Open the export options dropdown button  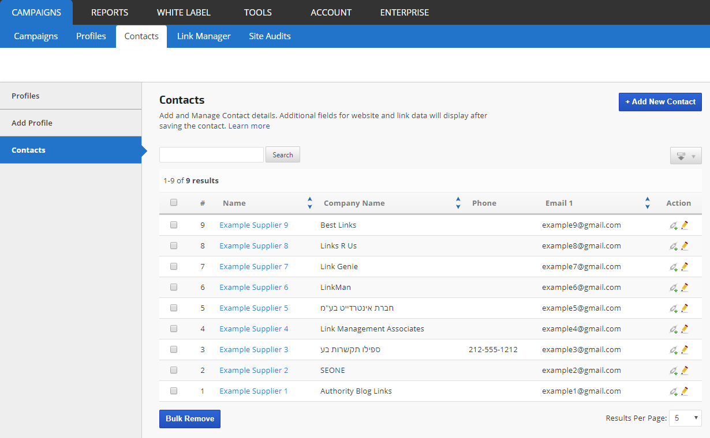[686, 156]
